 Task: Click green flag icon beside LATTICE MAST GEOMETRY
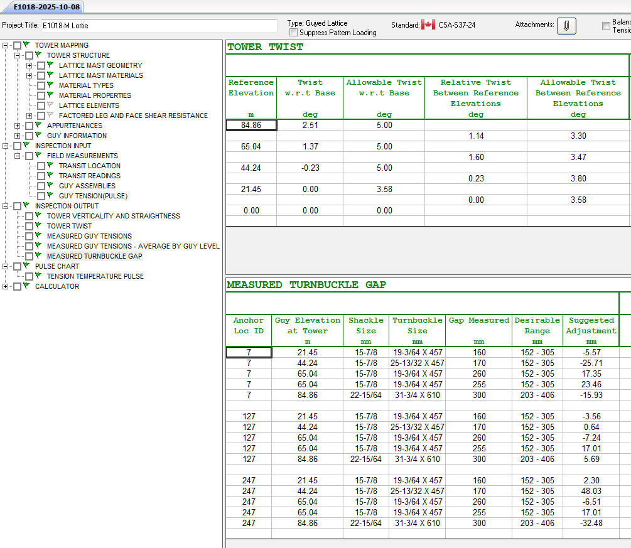(x=50, y=65)
